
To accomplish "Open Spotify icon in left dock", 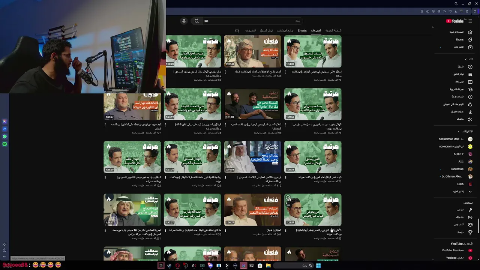I will [x=4, y=144].
